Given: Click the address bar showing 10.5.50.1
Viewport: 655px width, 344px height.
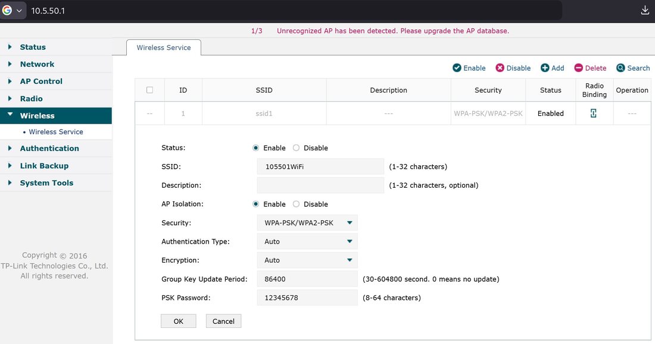Looking at the screenshot, I should [292, 11].
